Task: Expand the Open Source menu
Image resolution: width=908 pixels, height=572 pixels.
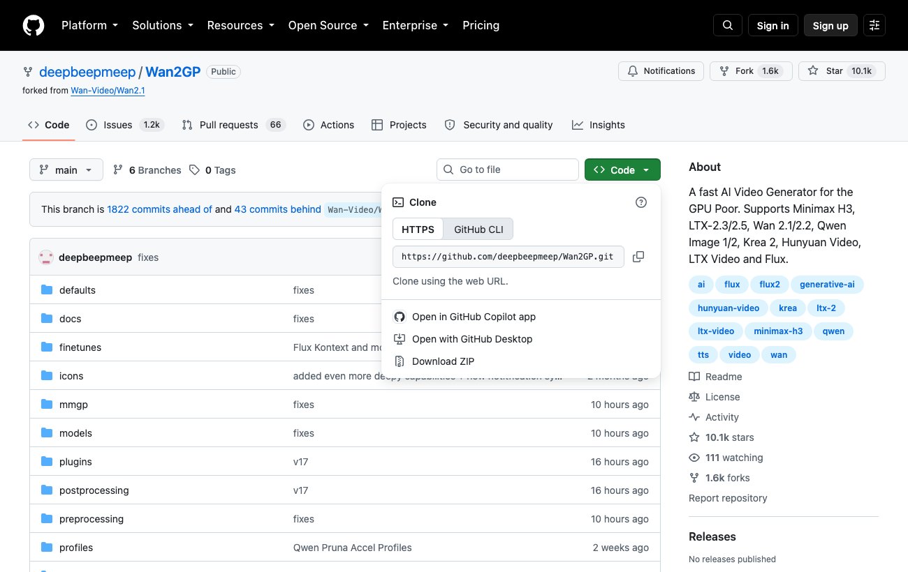Action: click(x=328, y=25)
